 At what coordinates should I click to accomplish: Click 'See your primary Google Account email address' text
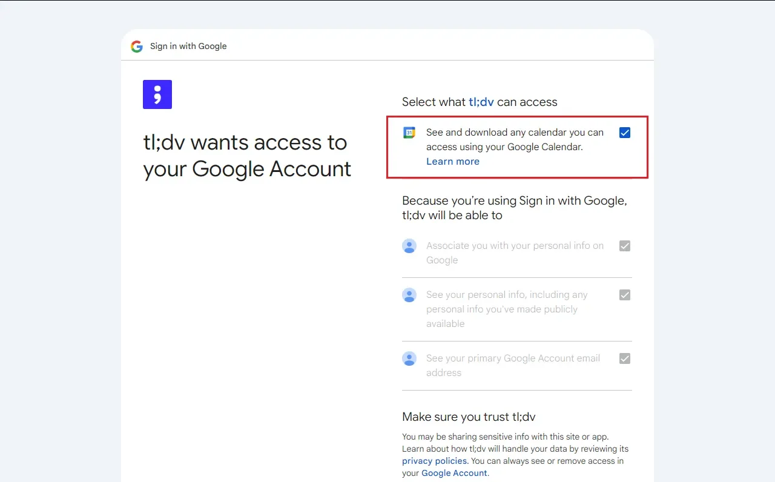pos(513,366)
